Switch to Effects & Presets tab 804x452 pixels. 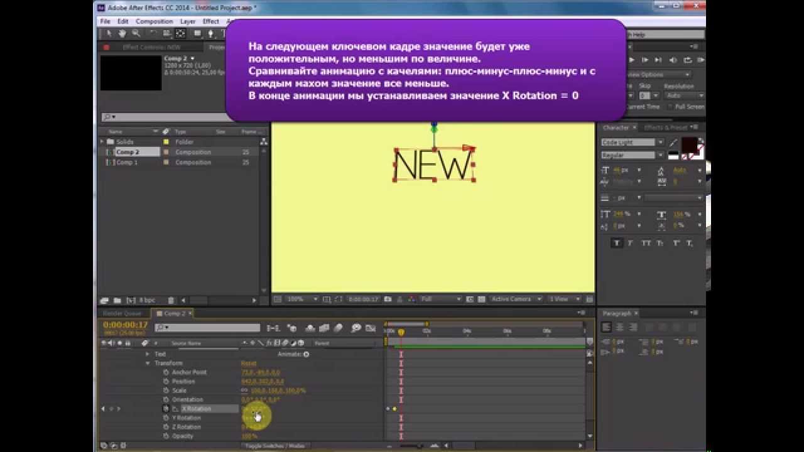(665, 127)
